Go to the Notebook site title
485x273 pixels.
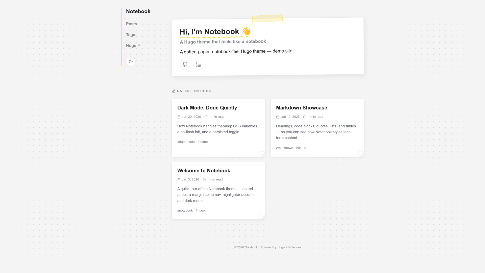pyautogui.click(x=138, y=11)
